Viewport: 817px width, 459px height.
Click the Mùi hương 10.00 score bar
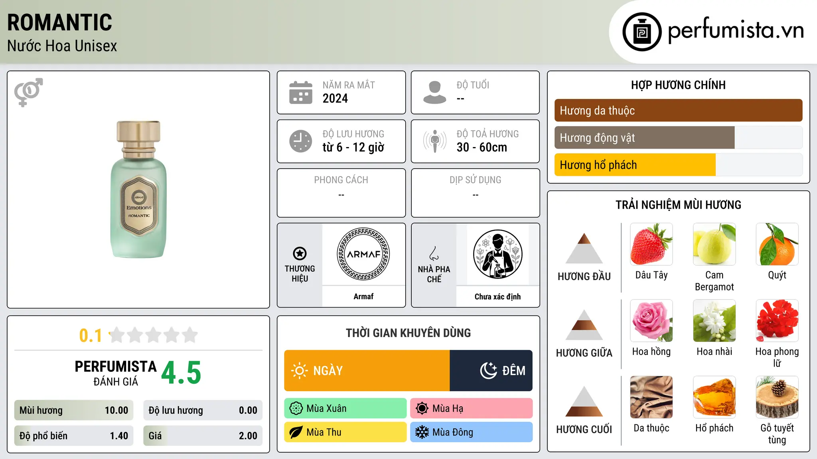click(x=74, y=410)
